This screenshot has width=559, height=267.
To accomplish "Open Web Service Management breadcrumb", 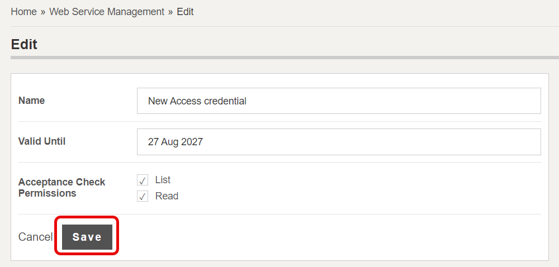I will [x=107, y=12].
